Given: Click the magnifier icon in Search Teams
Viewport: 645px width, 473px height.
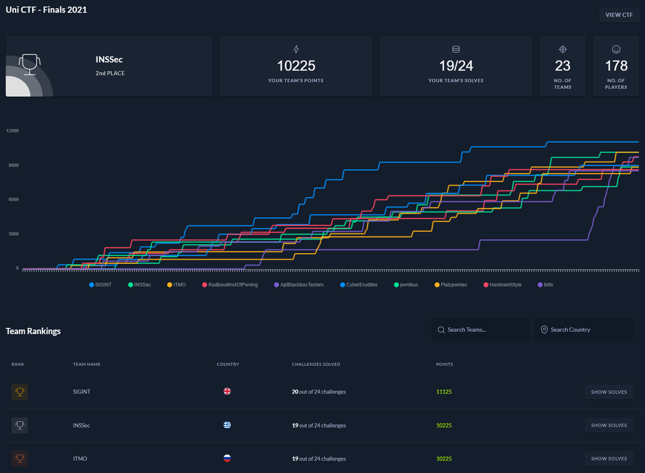Looking at the screenshot, I should point(441,329).
